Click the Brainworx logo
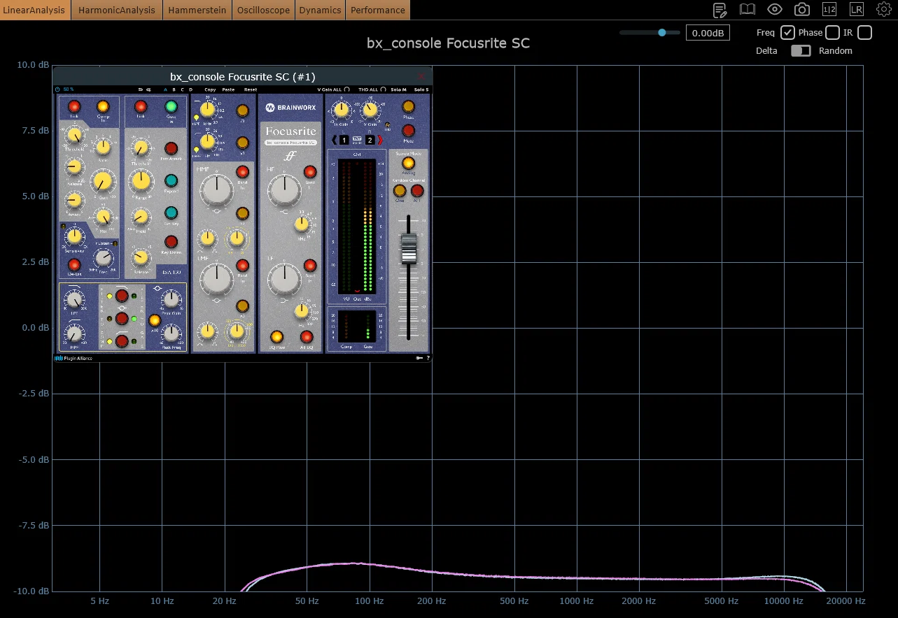This screenshot has width=898, height=618. point(290,108)
